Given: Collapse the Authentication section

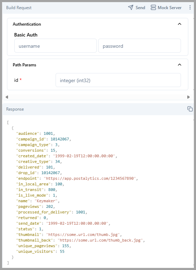Looking at the screenshot, I should tap(179, 24).
